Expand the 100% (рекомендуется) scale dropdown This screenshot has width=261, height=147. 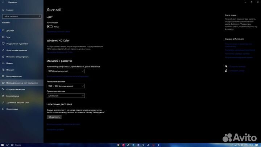66,71
